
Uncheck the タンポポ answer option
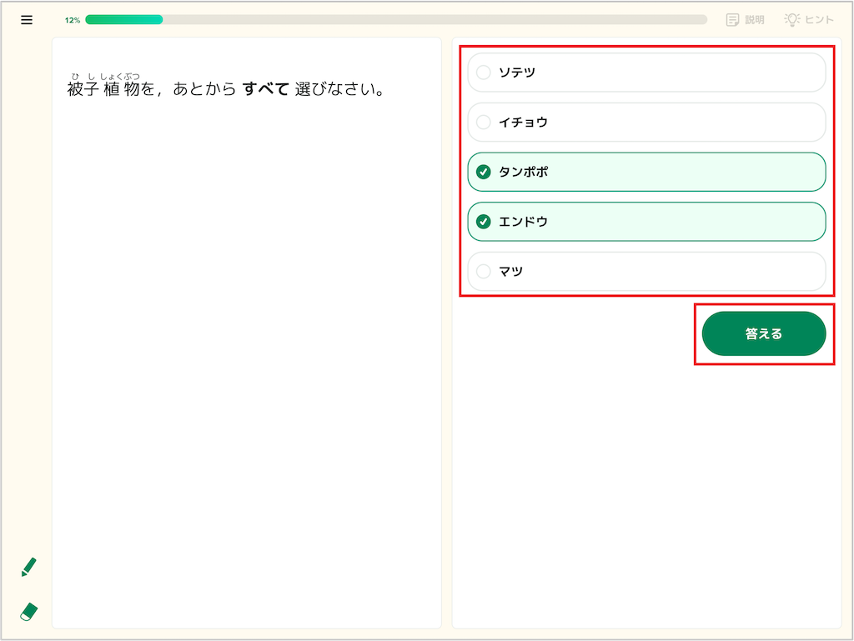point(646,172)
